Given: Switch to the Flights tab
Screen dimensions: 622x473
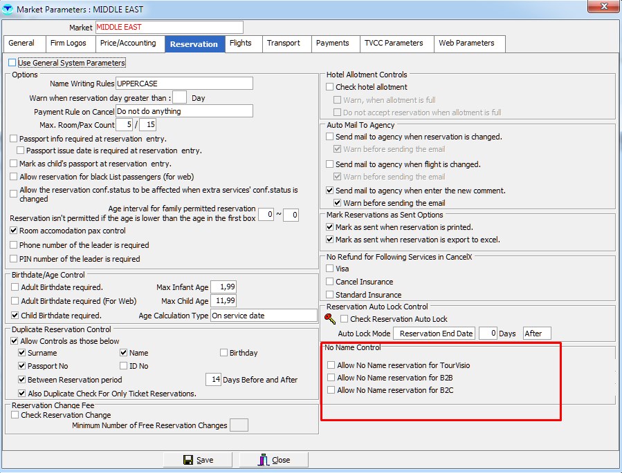Looking at the screenshot, I should [241, 44].
